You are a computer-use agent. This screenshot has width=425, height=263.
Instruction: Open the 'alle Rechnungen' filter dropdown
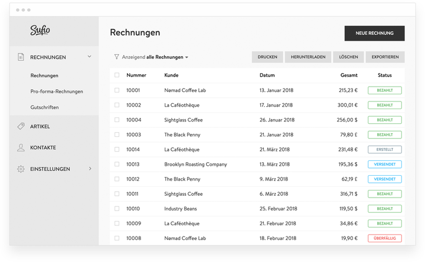click(x=168, y=57)
